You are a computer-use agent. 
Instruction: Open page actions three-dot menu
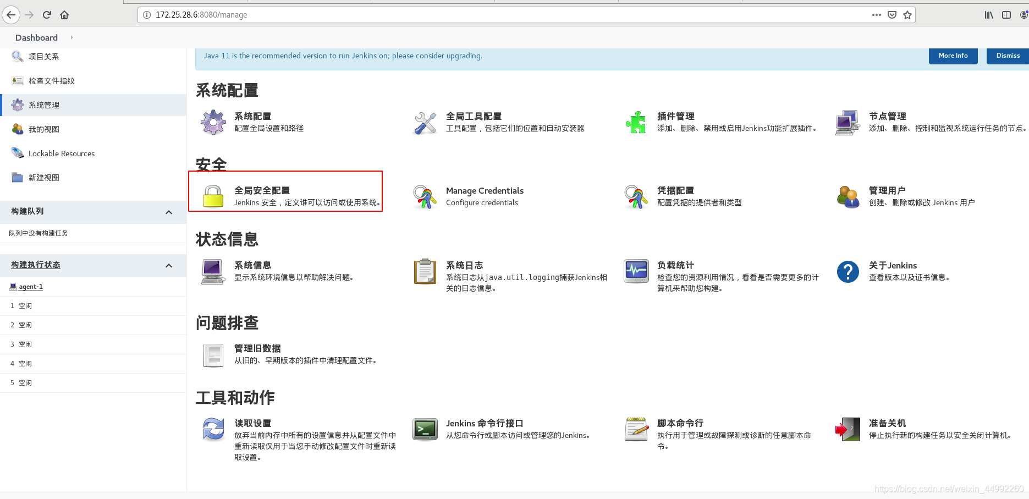(877, 15)
